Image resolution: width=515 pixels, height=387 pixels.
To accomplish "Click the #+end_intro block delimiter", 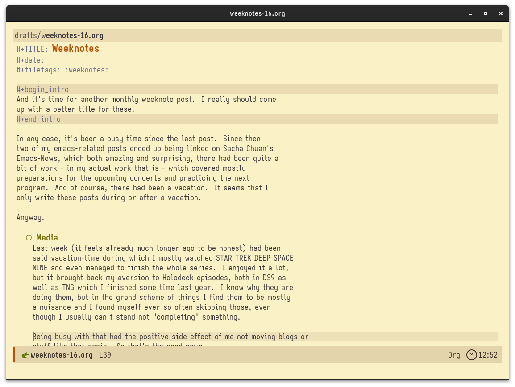I will coord(38,119).
